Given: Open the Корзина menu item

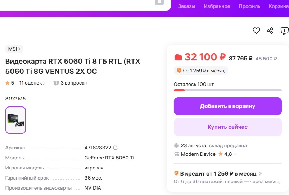Looking at the screenshot, I should (279, 6).
